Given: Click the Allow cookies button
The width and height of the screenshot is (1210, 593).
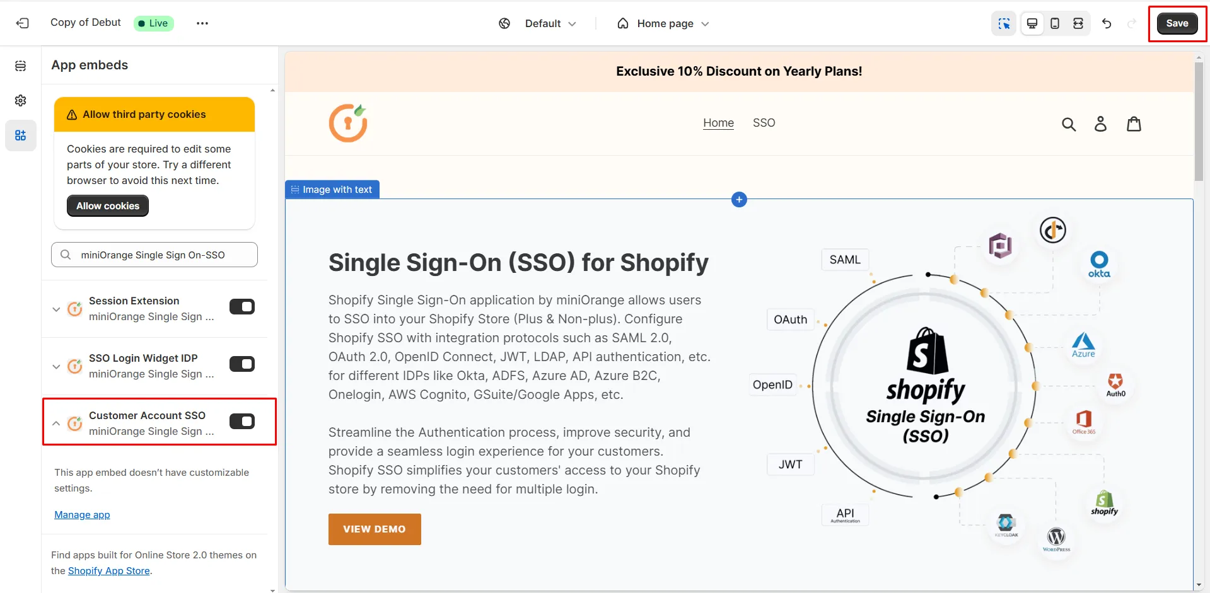Looking at the screenshot, I should pos(108,206).
